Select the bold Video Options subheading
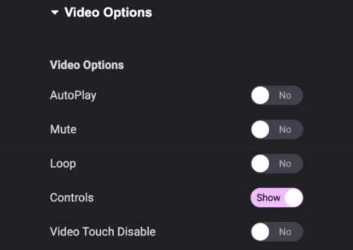 click(x=87, y=65)
